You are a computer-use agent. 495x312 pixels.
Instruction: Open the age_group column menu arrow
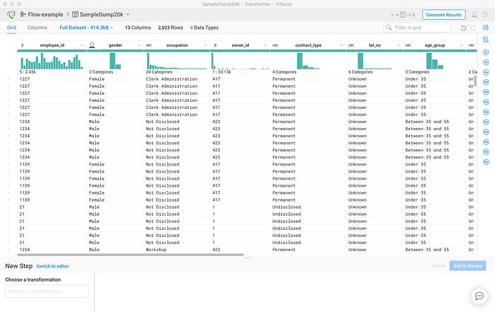[x=462, y=45]
